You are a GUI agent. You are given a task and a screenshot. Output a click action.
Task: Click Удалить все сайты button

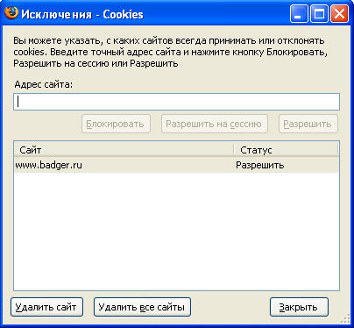click(x=142, y=307)
